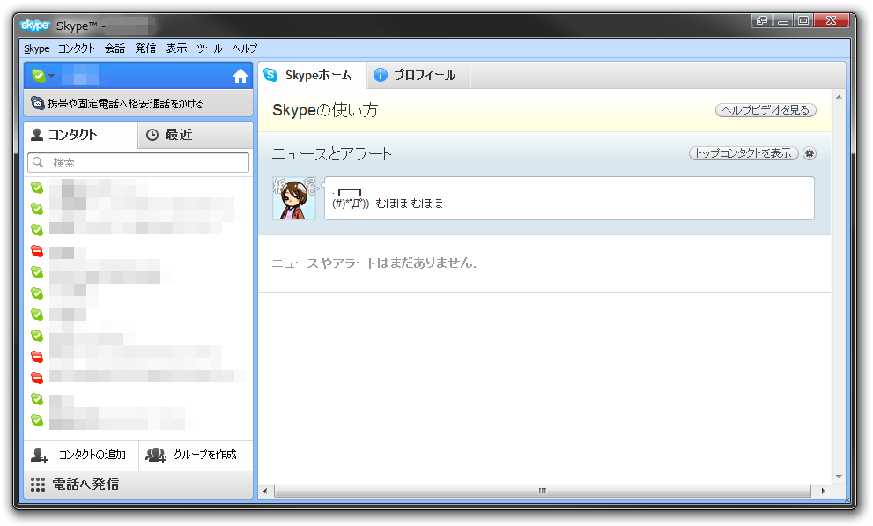Click the mood message box むほほ むほほ
This screenshot has height=526, width=873.
point(569,198)
